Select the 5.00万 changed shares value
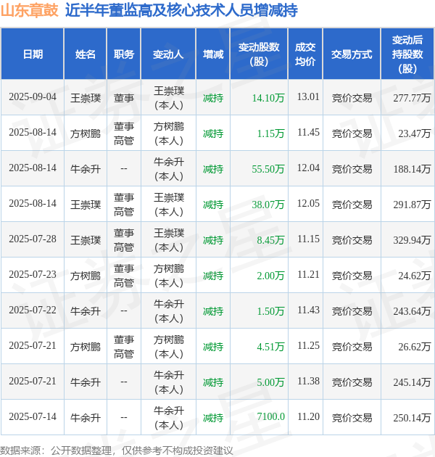The image size is (435, 457). (270, 382)
